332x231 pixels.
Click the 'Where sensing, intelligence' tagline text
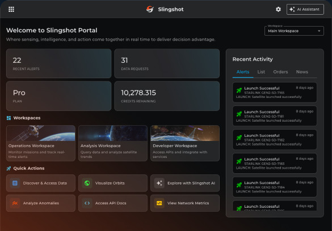pyautogui.click(x=111, y=40)
